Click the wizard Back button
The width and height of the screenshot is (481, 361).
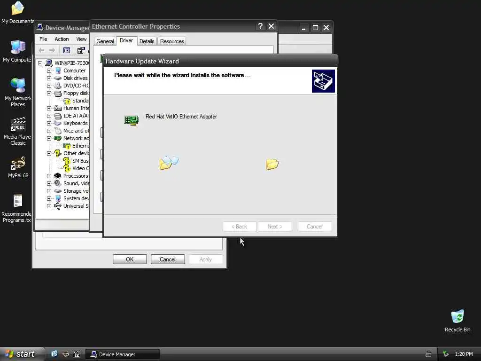pyautogui.click(x=240, y=227)
